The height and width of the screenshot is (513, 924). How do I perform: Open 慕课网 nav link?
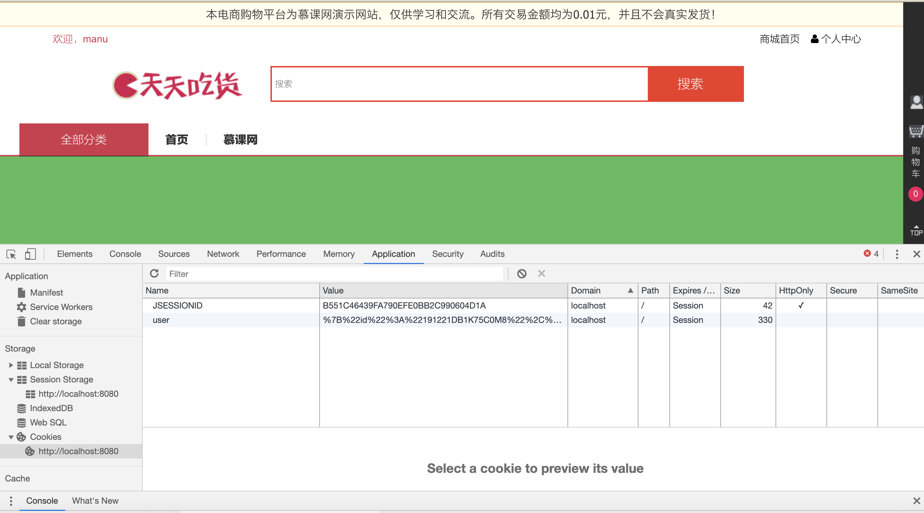pos(240,140)
